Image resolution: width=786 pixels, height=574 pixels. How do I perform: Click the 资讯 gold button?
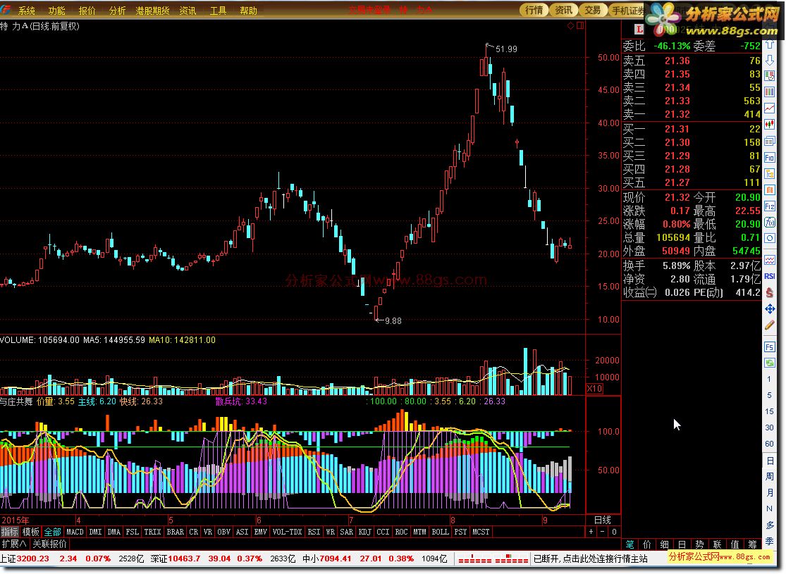563,10
